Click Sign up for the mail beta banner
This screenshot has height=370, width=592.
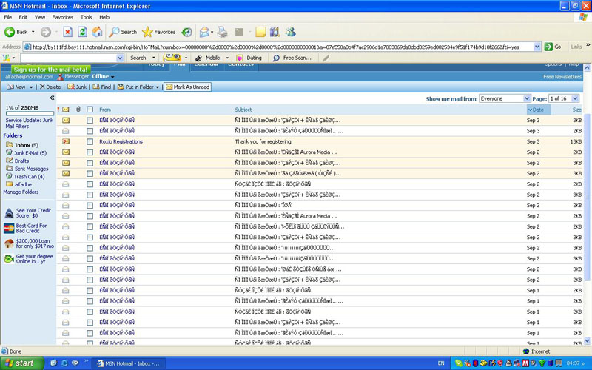click(x=51, y=70)
